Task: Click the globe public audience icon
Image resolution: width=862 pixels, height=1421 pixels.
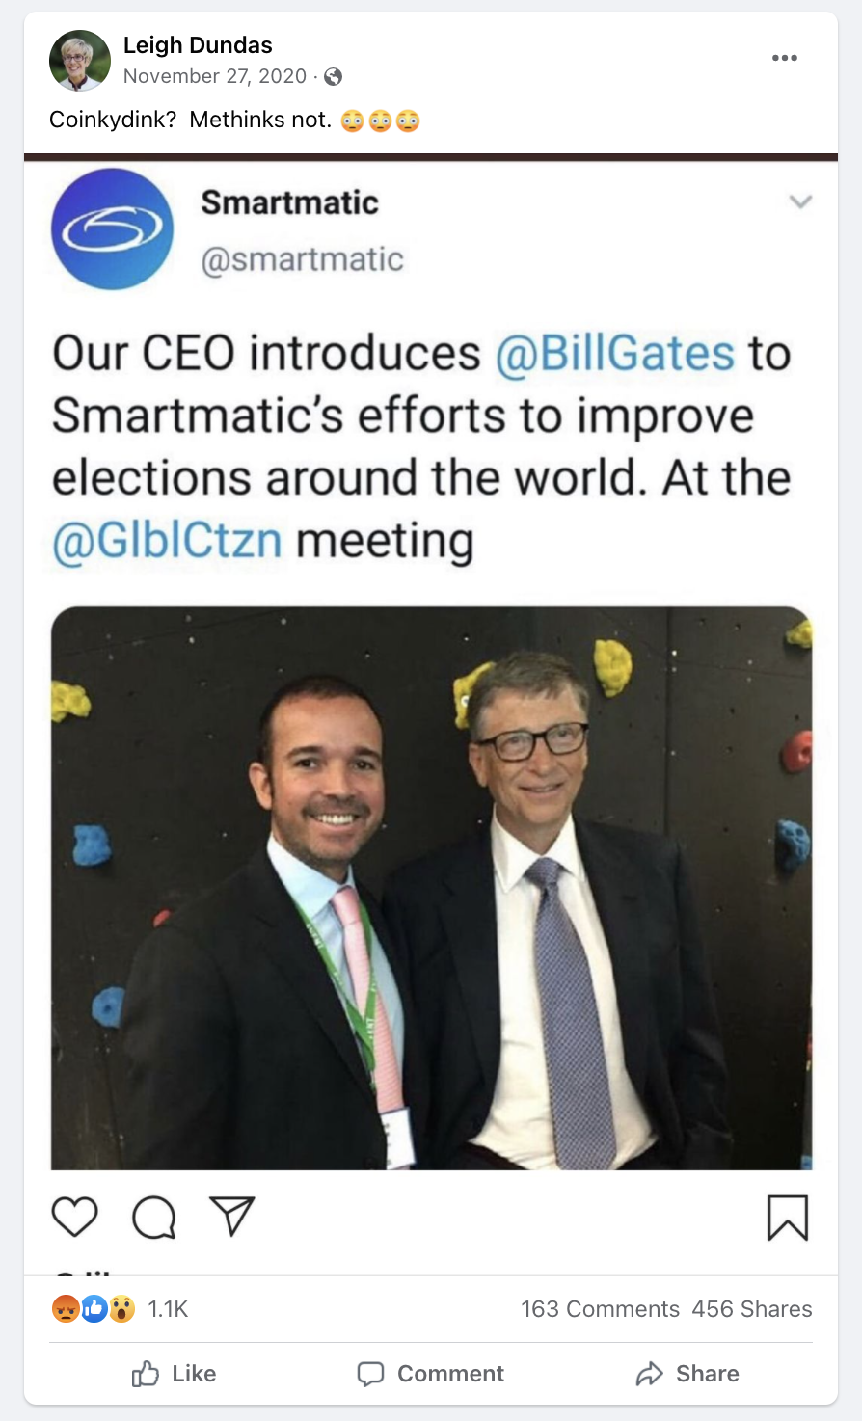Action: tap(334, 77)
